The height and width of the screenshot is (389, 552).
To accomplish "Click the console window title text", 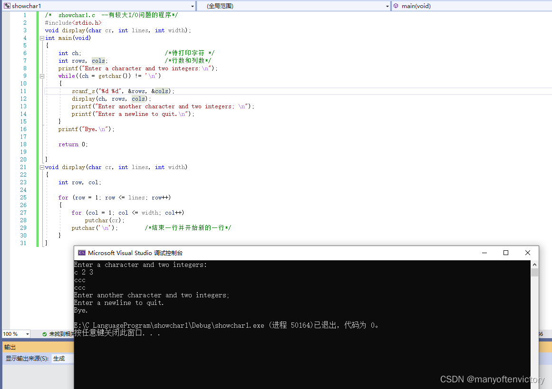I will click(x=135, y=253).
